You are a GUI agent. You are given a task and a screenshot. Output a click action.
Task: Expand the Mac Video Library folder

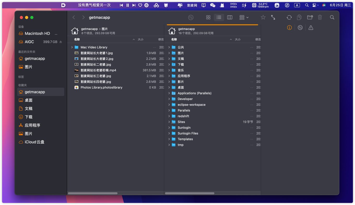72,47
